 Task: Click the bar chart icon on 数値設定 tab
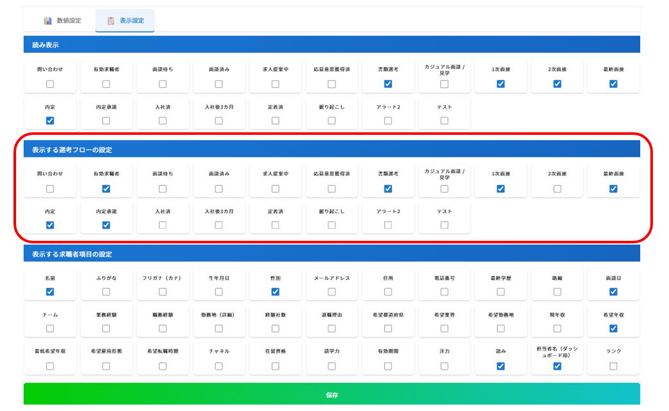(x=48, y=21)
